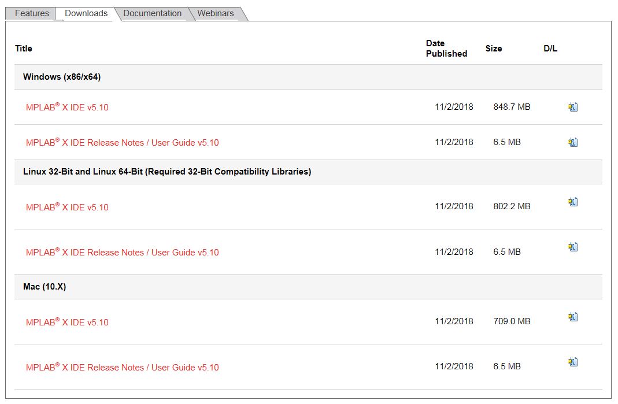Open Linux Release Notes / User Guide v5.10 link

click(122, 252)
